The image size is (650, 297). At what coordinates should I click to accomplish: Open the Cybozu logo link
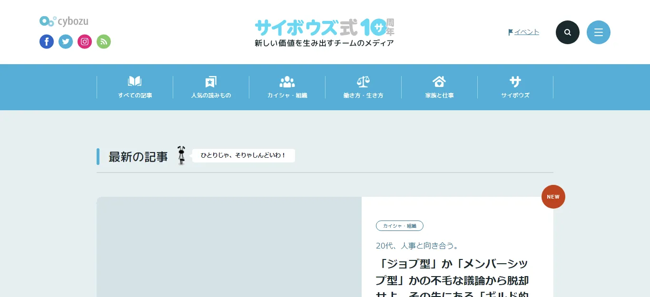click(x=64, y=21)
